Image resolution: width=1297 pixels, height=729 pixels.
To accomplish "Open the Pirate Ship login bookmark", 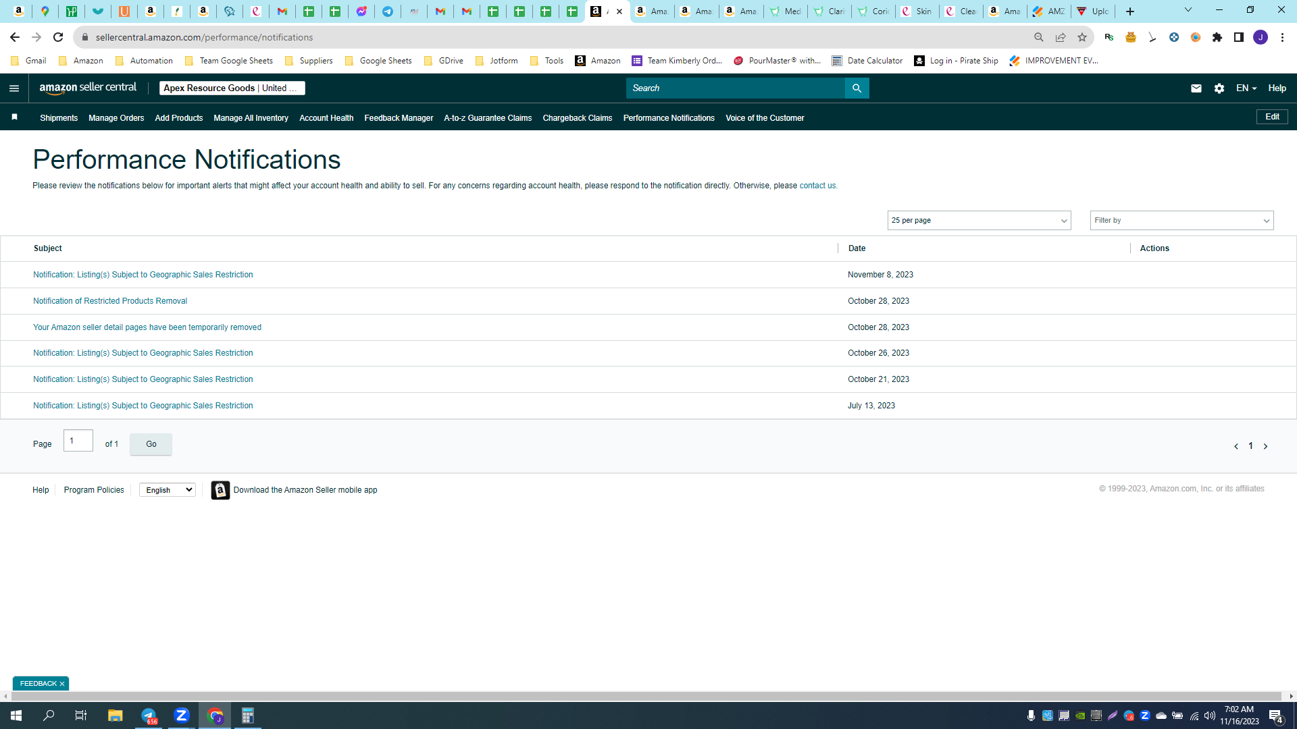I will [956, 61].
